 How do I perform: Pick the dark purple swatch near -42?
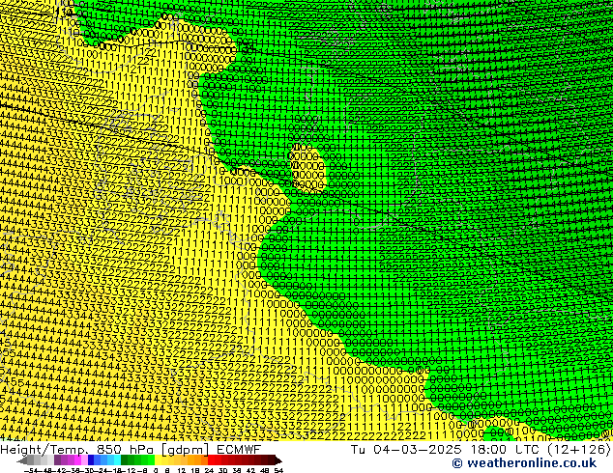pos(57,460)
